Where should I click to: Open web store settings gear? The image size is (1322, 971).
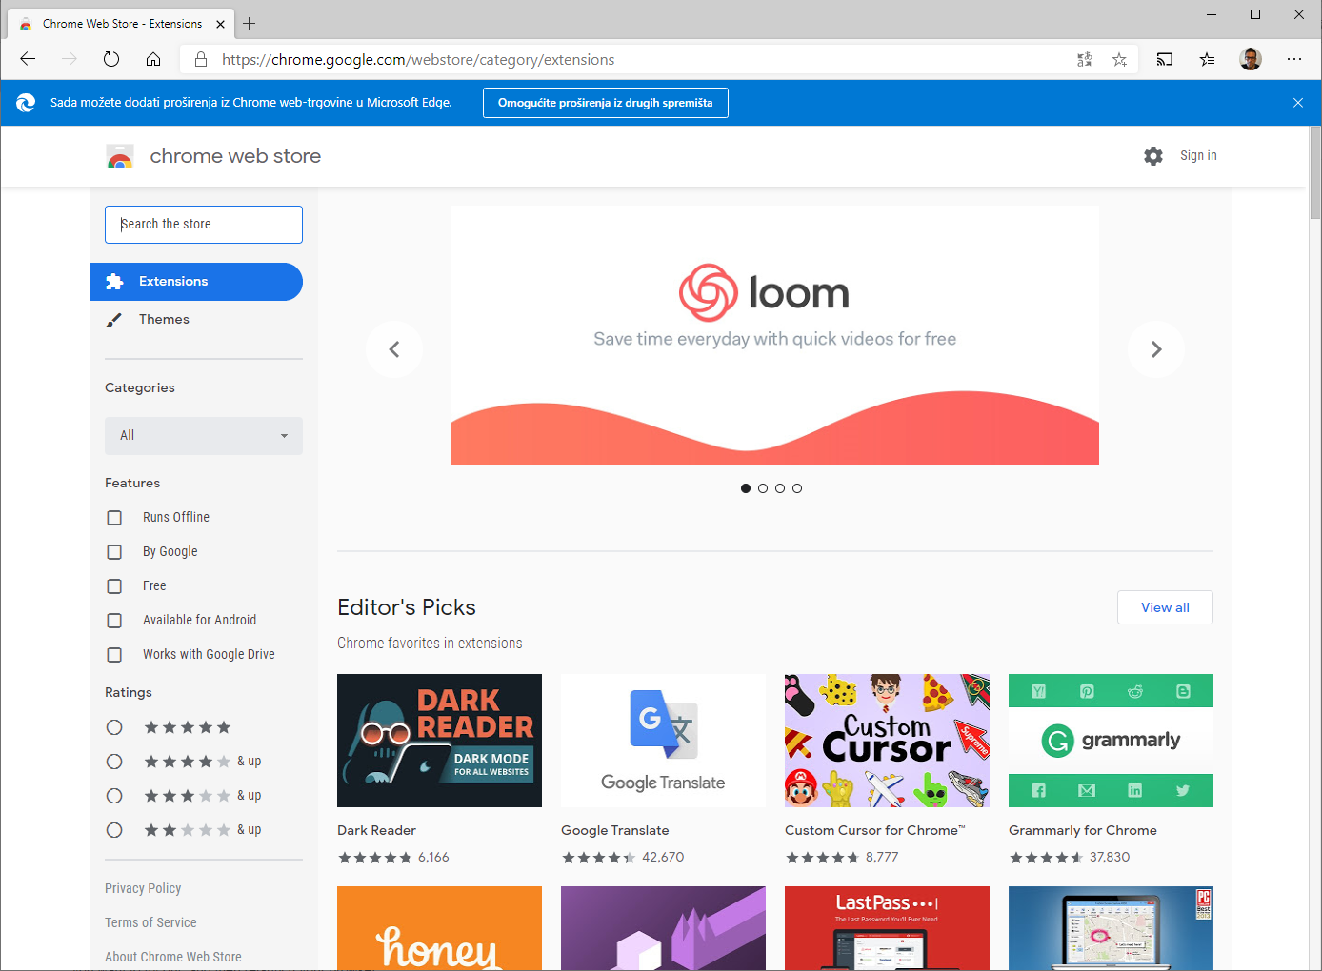[x=1153, y=156]
